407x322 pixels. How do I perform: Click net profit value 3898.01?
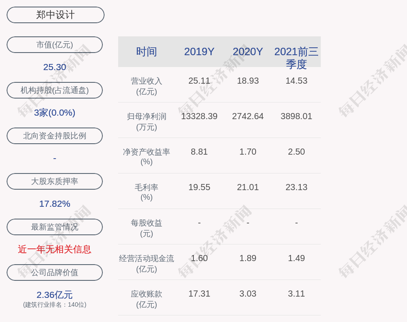tap(296, 116)
